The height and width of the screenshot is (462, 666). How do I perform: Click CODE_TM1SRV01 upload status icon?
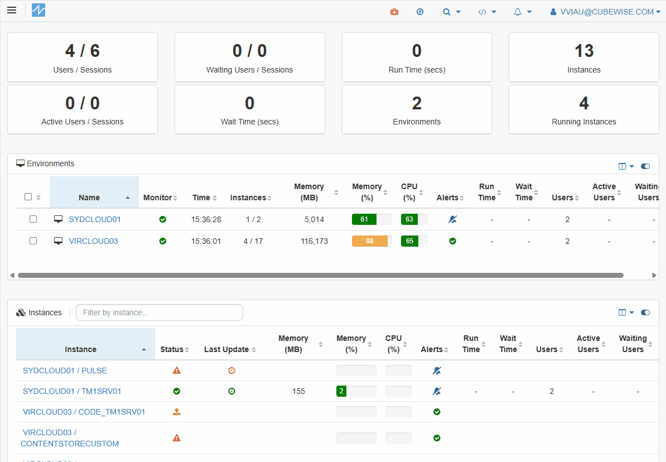pyautogui.click(x=177, y=411)
